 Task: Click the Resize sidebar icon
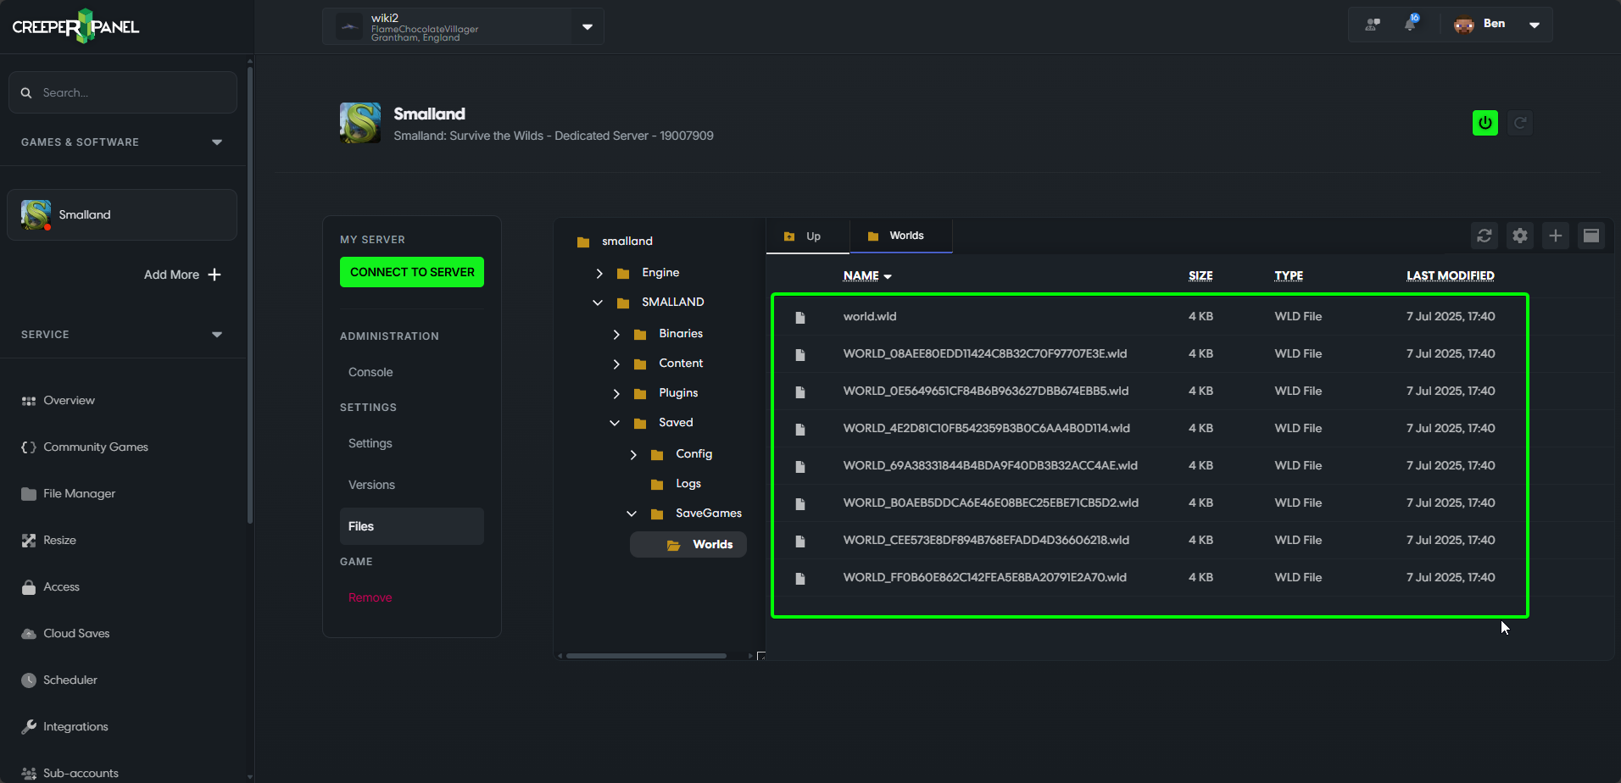(29, 541)
